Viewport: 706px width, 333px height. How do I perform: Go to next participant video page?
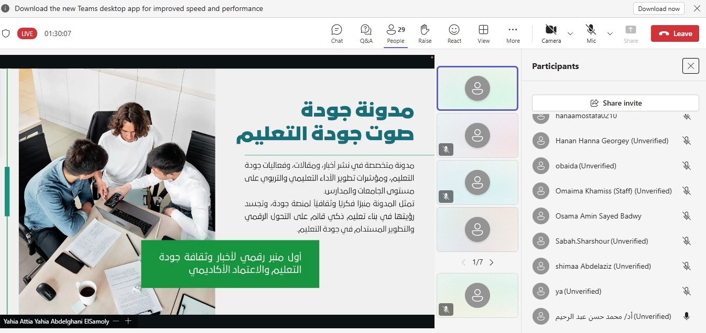491,262
